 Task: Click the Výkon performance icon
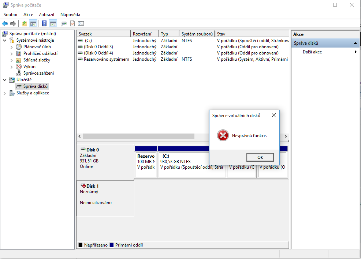point(19,67)
